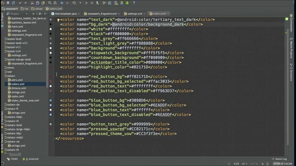The image size is (296, 166).
Task: Click the Attach debugger icon
Action: [98, 3]
